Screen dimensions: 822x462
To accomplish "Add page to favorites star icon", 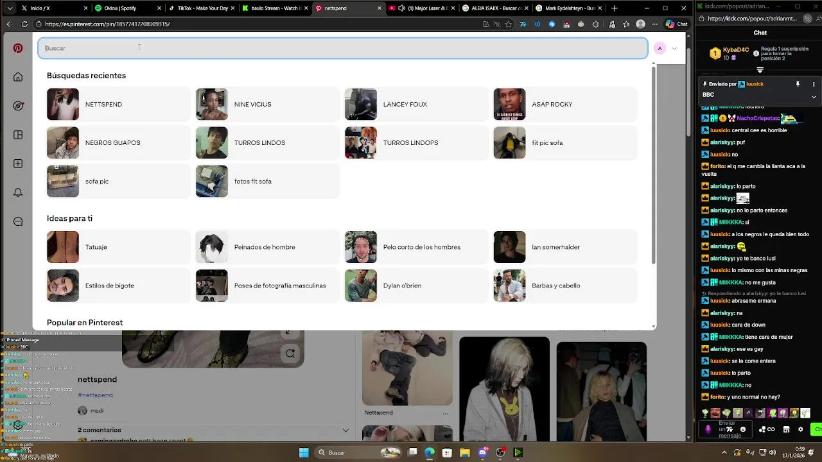I will coord(509,24).
